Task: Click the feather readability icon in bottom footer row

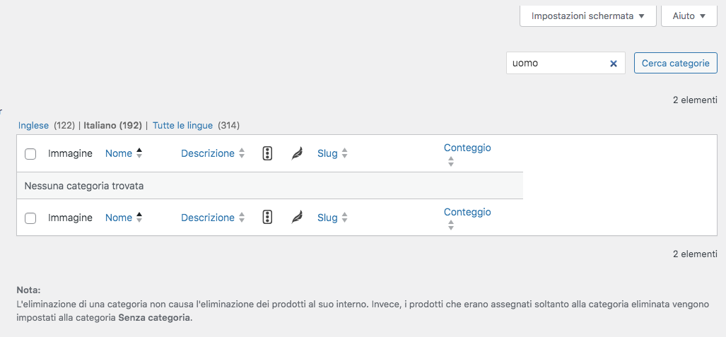Action: pos(297,218)
